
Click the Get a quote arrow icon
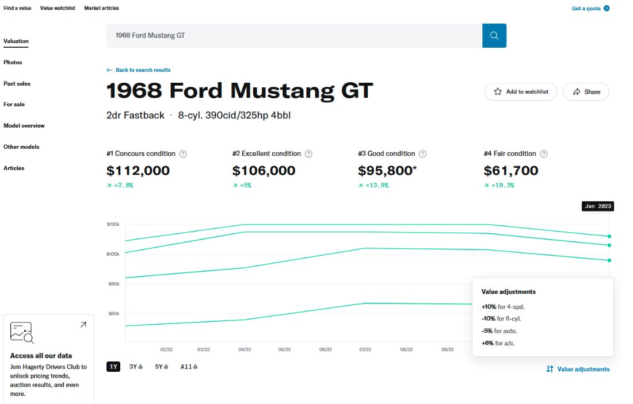[607, 8]
